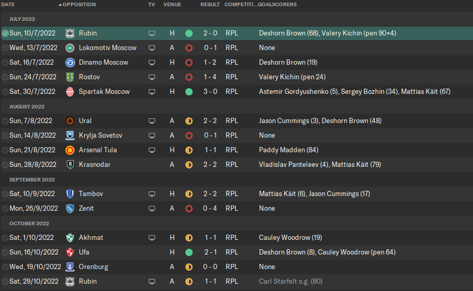Sort by the Result column header
Viewport: 473px width, 291px height.
[x=210, y=5]
